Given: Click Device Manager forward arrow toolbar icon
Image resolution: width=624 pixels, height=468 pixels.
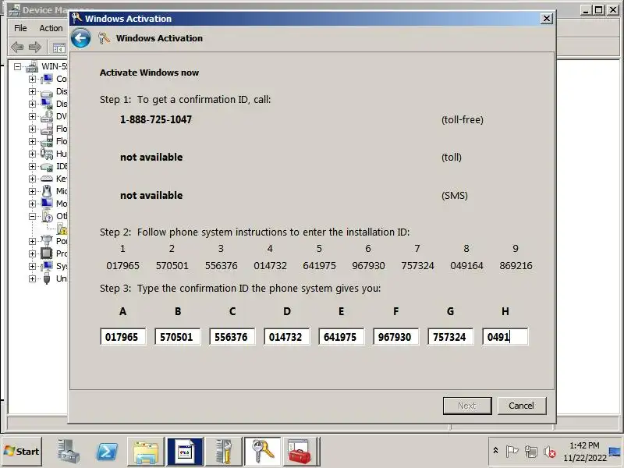Looking at the screenshot, I should click(x=34, y=47).
